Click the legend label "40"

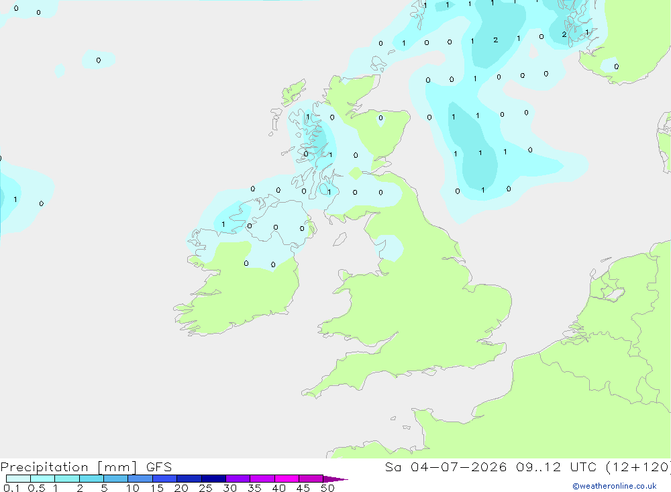point(278,488)
